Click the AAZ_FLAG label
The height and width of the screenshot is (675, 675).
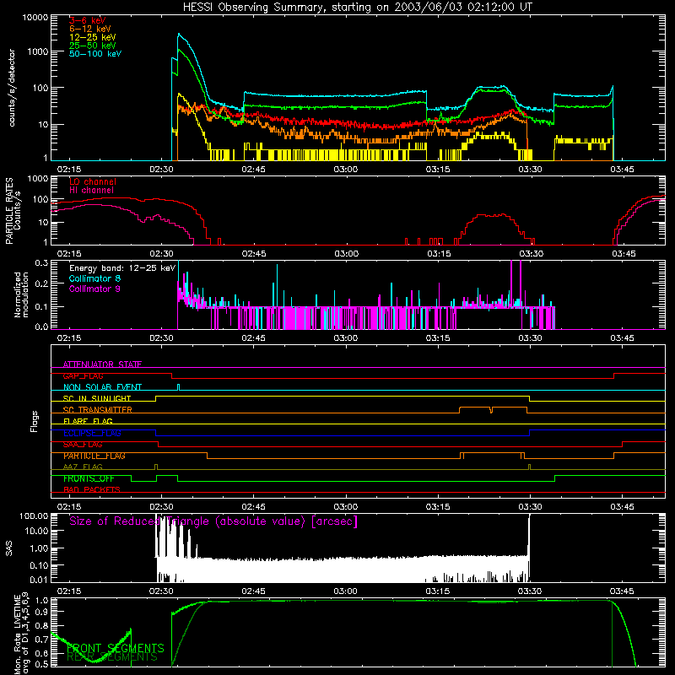click(83, 467)
